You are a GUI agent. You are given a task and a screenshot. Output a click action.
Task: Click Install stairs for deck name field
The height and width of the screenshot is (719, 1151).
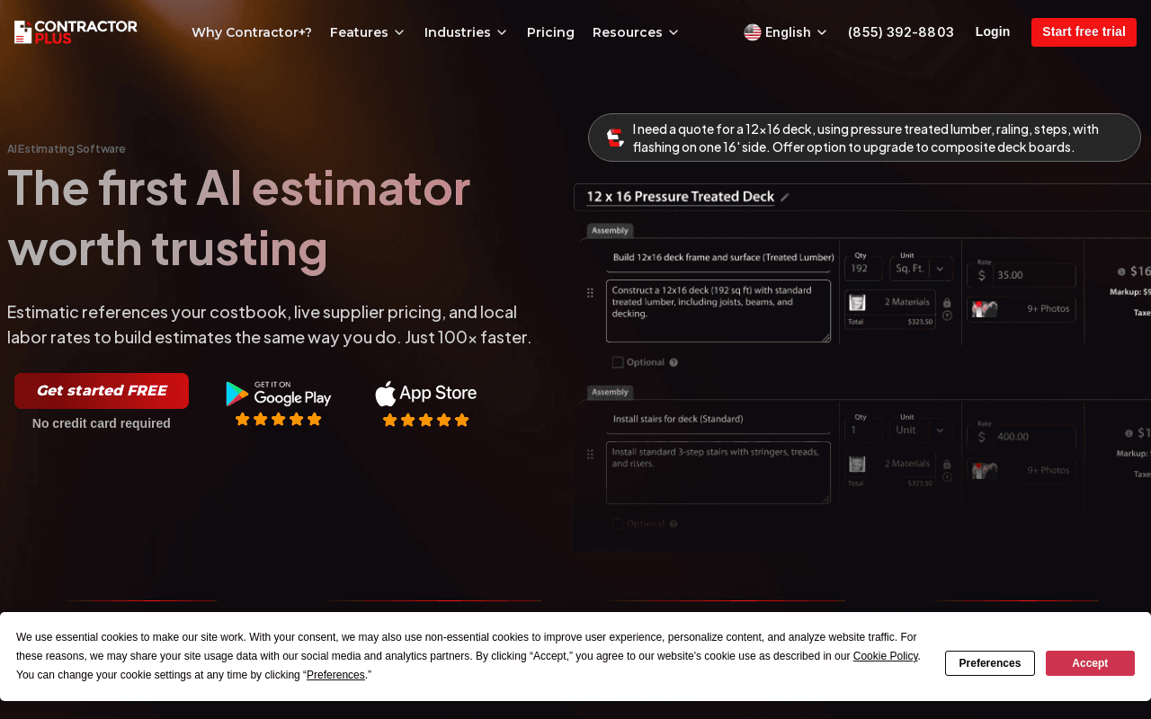point(718,419)
